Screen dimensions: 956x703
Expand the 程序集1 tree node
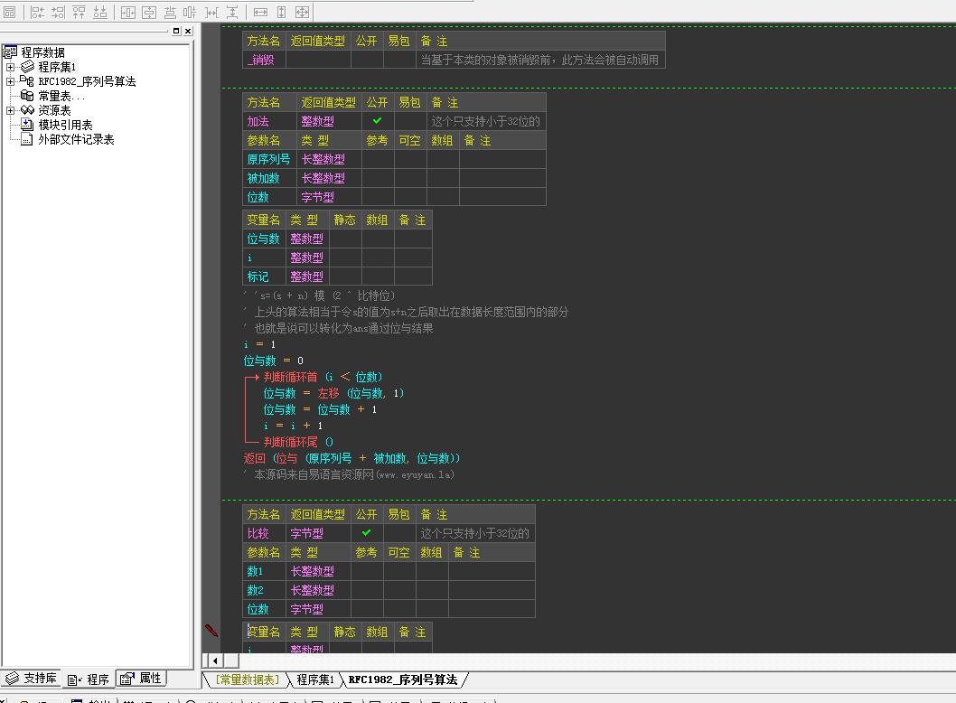10,67
